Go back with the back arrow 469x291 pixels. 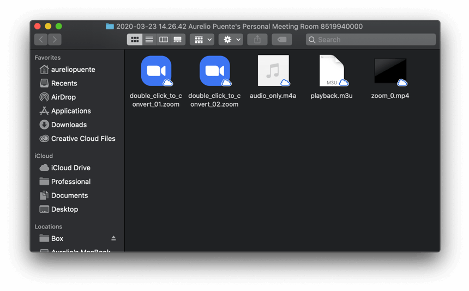tap(41, 39)
